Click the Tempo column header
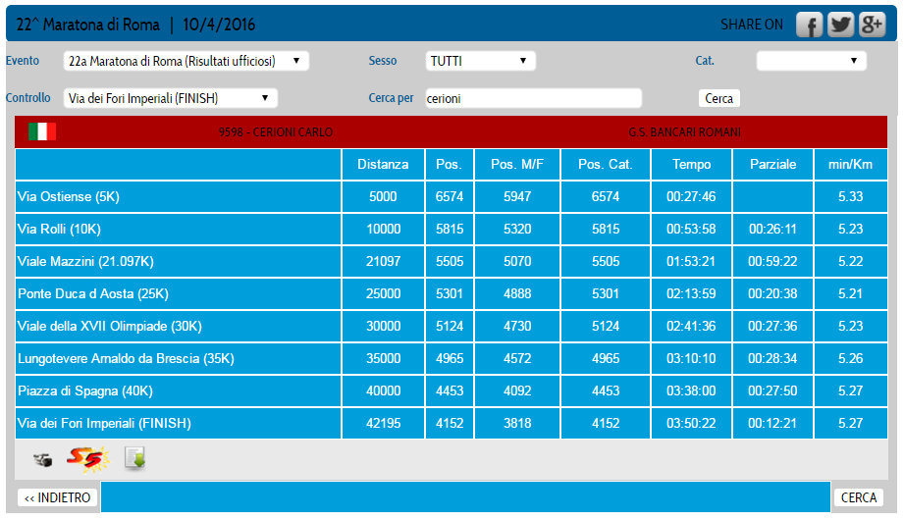Viewport: 904px width, 520px height. [x=692, y=165]
